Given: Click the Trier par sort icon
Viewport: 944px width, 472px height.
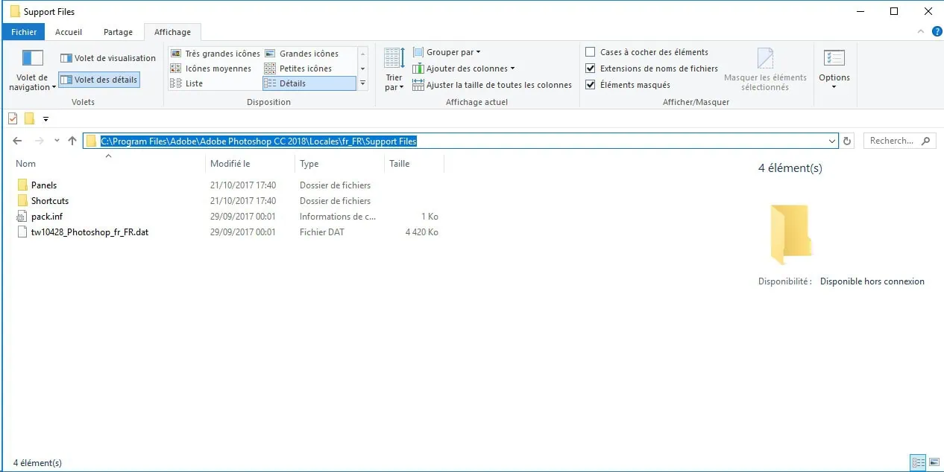Looking at the screenshot, I should coord(394,58).
